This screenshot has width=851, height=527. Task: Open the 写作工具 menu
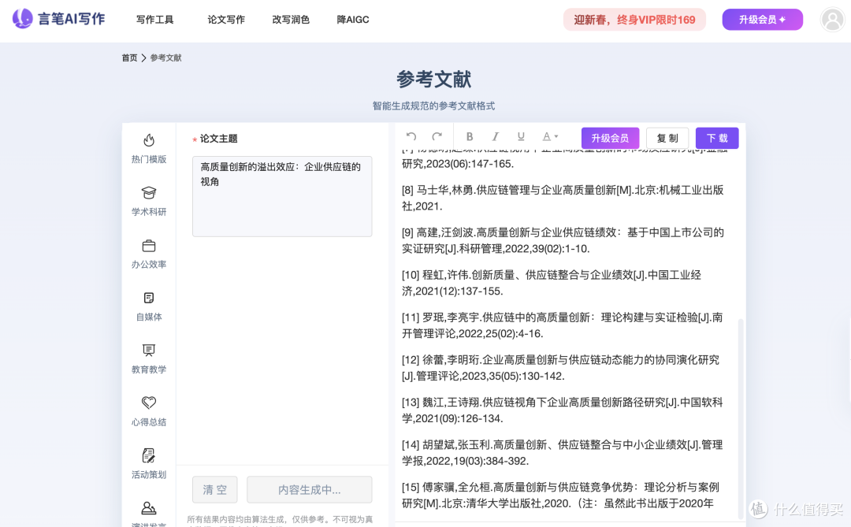point(154,20)
